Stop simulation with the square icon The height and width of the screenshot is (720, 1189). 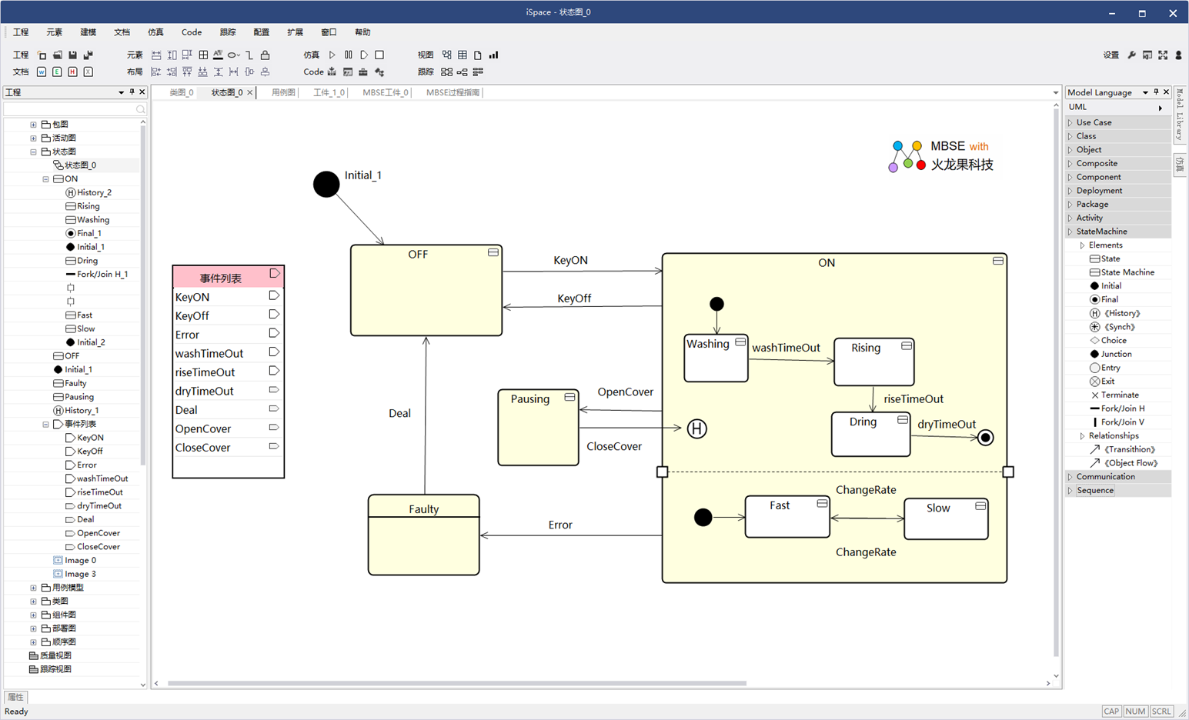coord(379,55)
